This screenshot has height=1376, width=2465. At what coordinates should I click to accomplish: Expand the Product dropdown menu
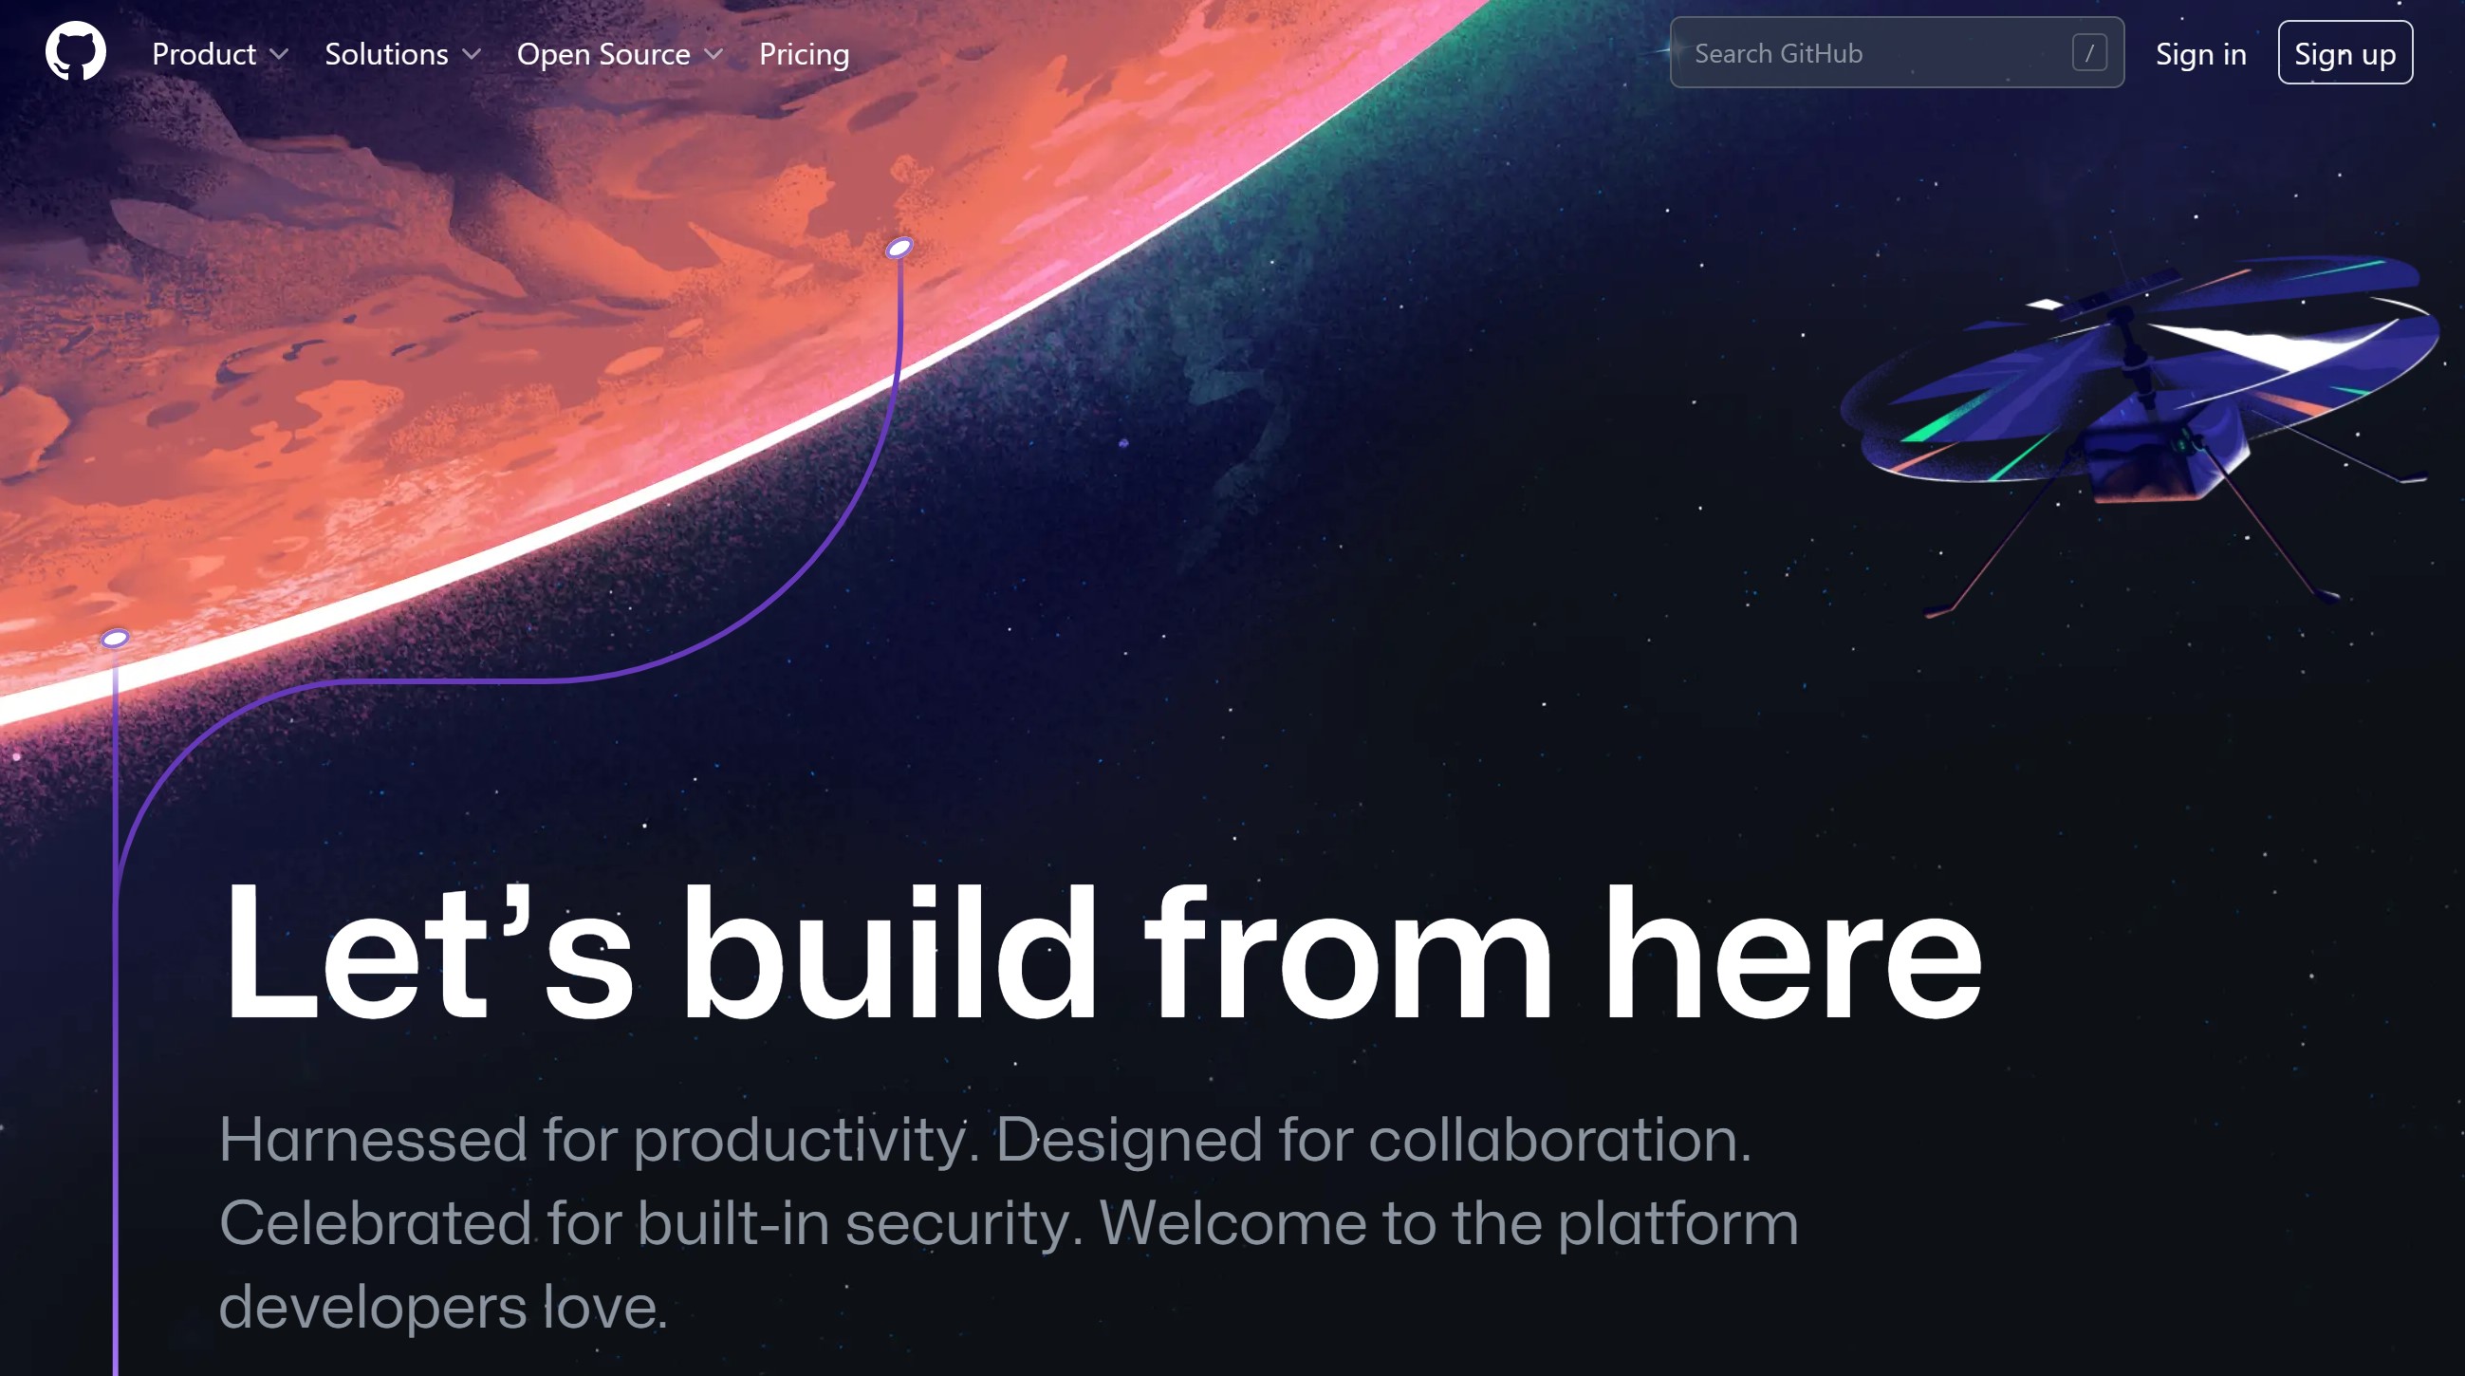220,53
